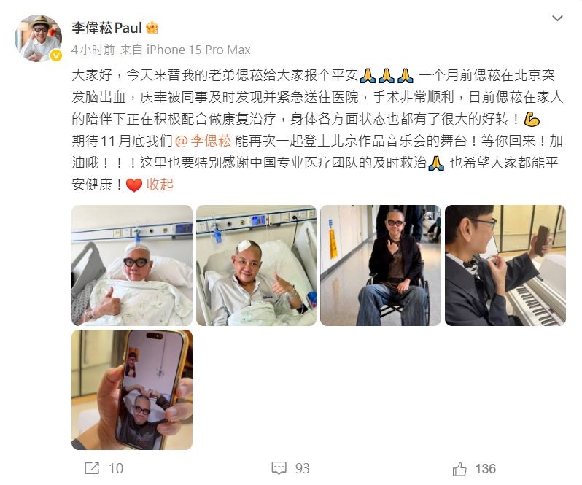The width and height of the screenshot is (582, 485).
Task: Click the comment count 93
Action: pyautogui.click(x=303, y=469)
